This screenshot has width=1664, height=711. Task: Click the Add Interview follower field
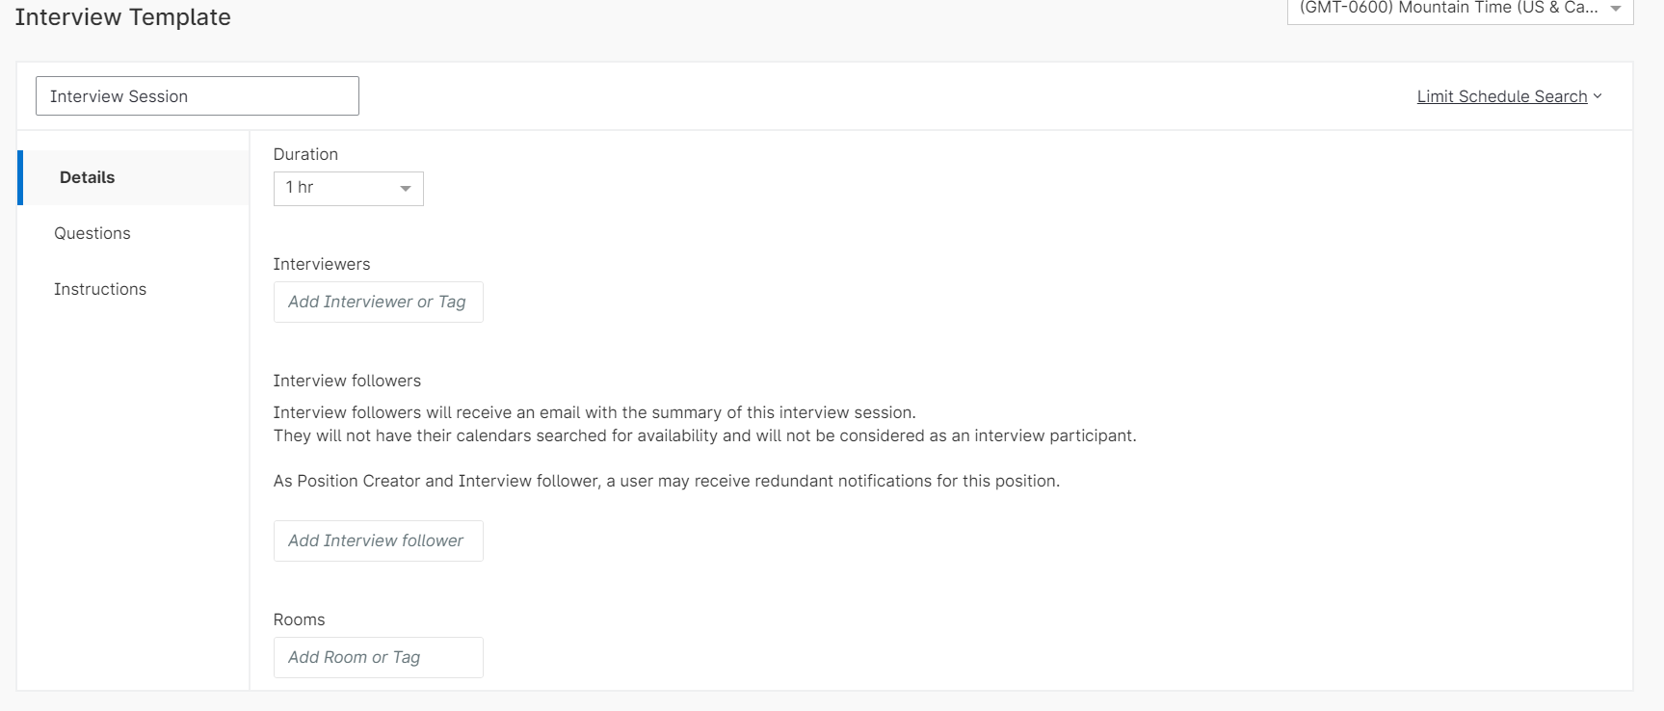[x=378, y=541]
